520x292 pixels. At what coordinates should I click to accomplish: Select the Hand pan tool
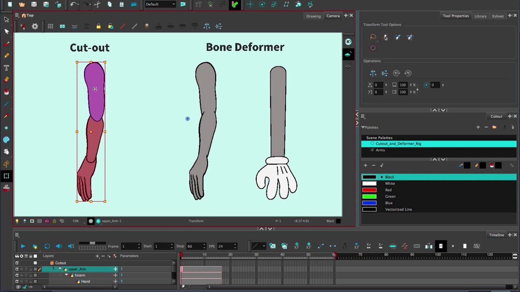tap(6, 152)
